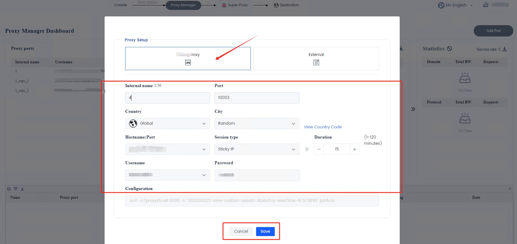This screenshot has width=517, height=244.
Task: Download logs from the bottom panel toolbar
Action: [22, 189]
